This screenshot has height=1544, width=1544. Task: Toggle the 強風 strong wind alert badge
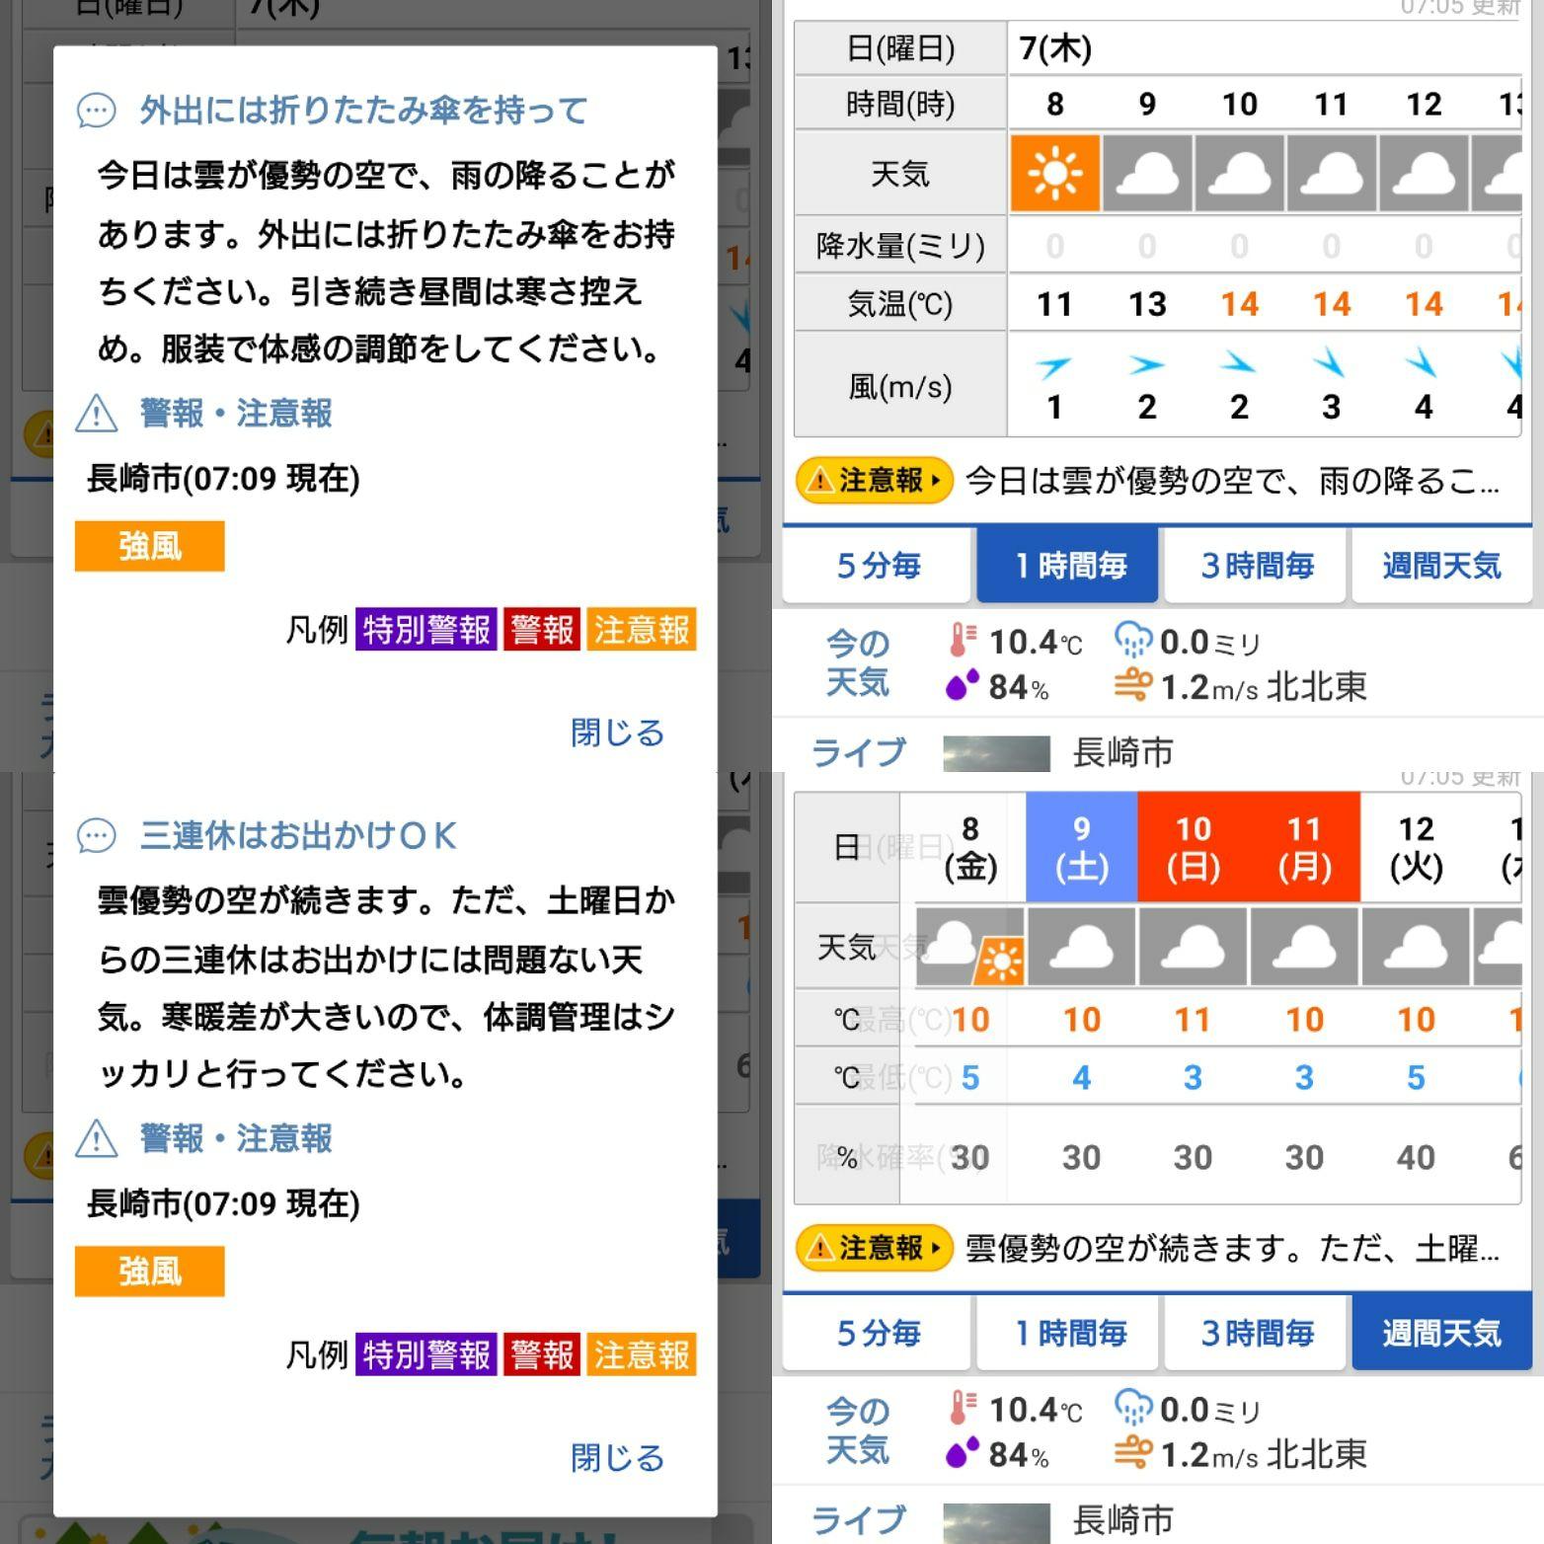148,546
